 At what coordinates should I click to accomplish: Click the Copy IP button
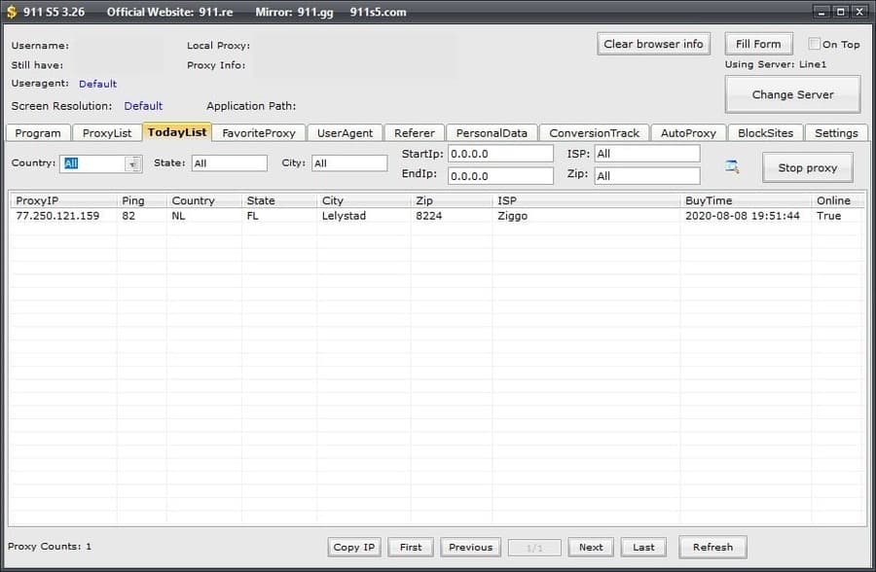tap(354, 547)
